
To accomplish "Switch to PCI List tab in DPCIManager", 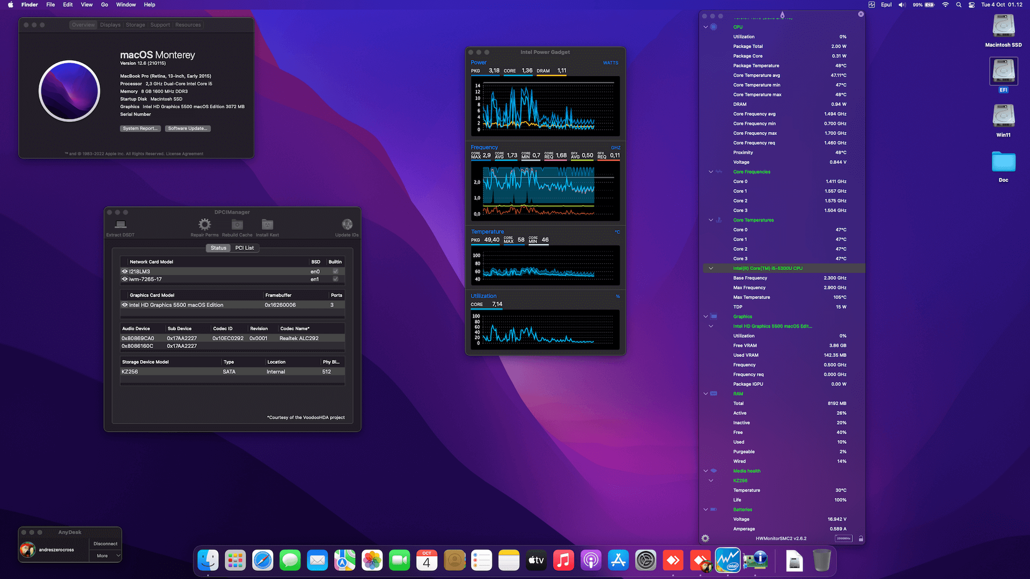I will point(245,248).
